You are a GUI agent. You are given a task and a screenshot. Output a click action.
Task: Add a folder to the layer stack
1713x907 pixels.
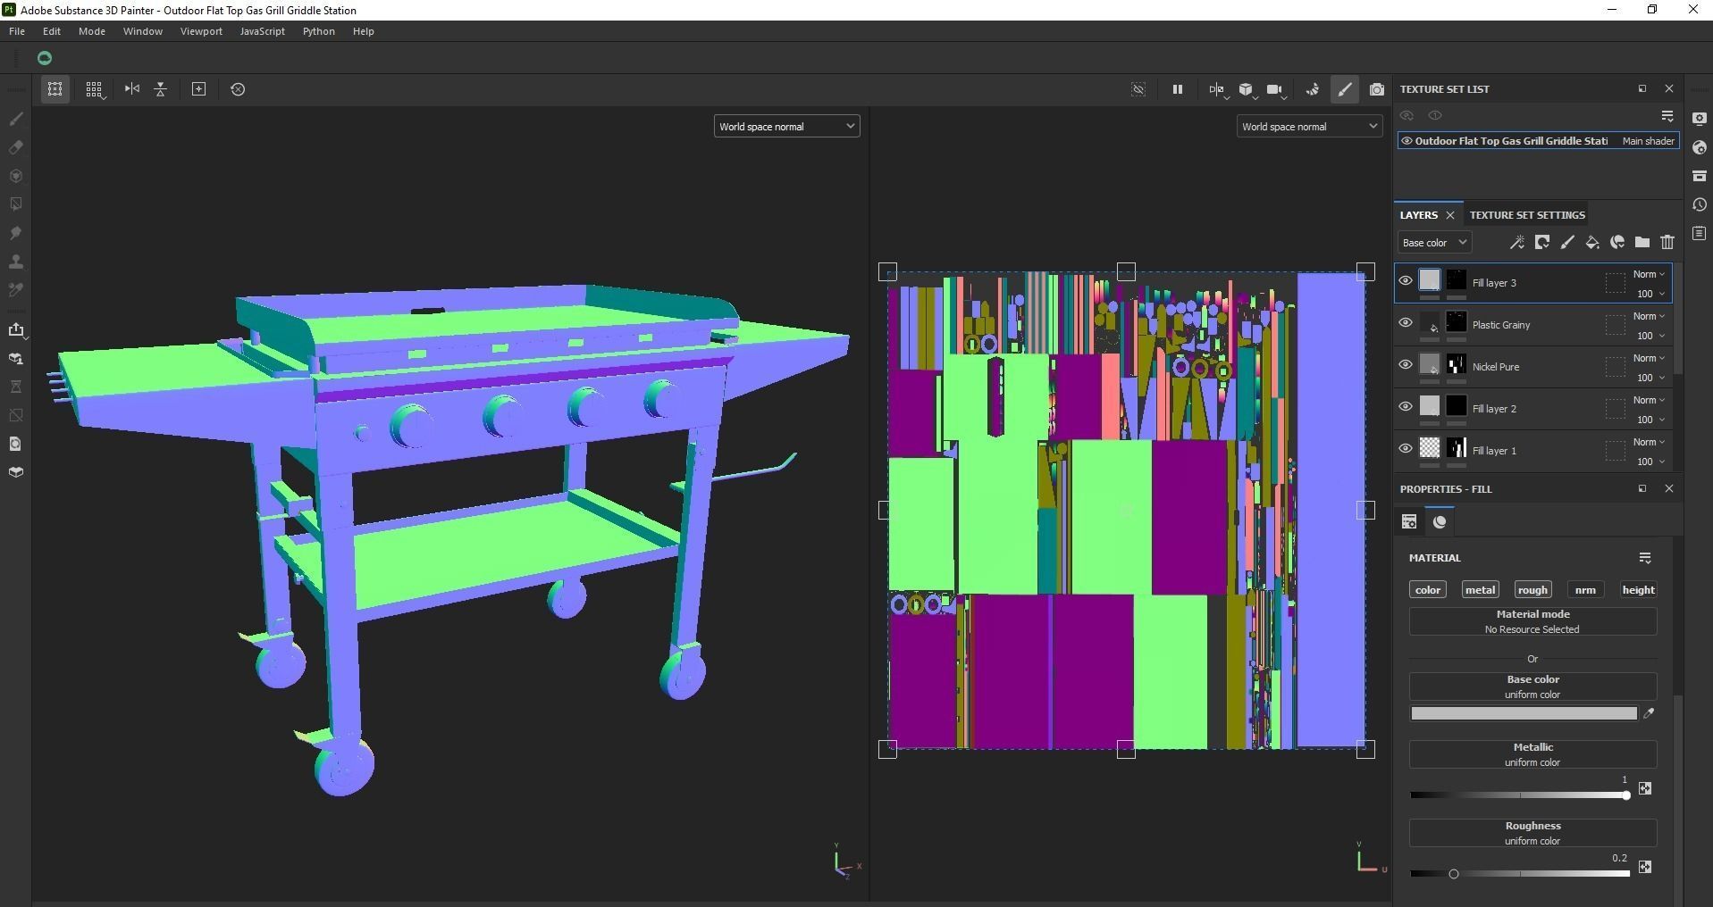click(x=1642, y=243)
